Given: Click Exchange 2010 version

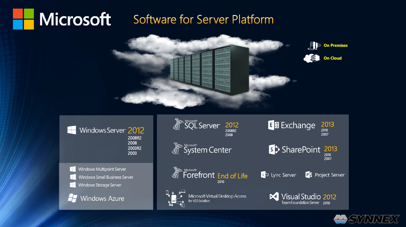Looking at the screenshot, I should point(325,130).
